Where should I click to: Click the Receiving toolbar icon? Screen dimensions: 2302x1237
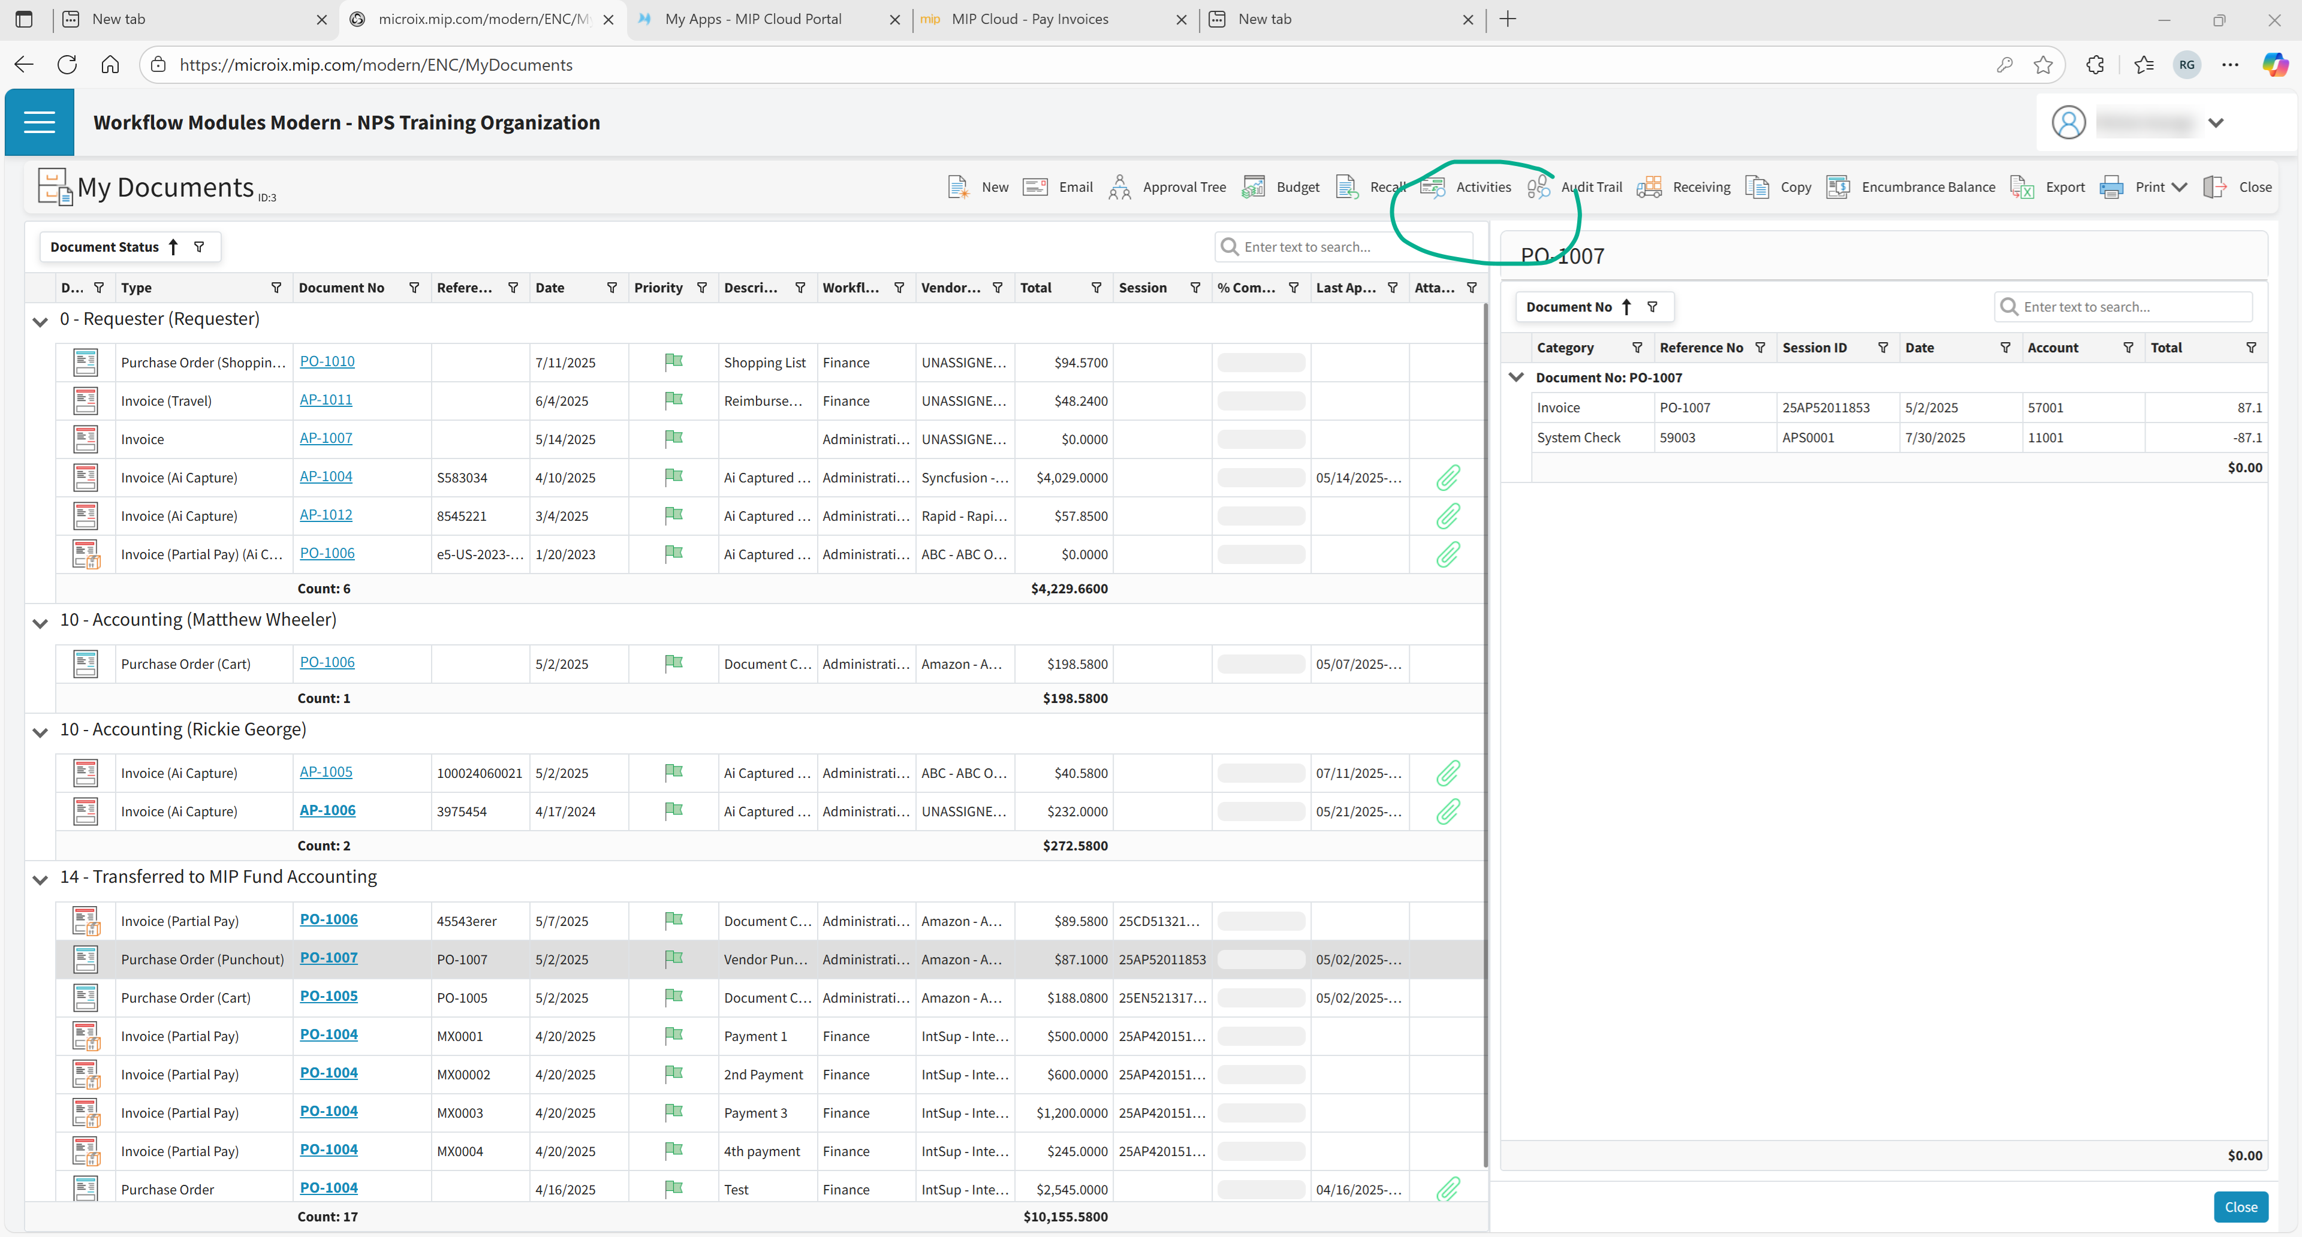click(1650, 186)
